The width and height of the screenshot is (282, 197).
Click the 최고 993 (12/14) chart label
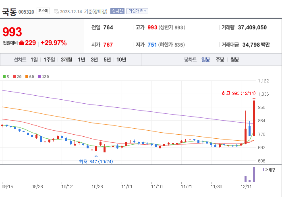(238, 93)
